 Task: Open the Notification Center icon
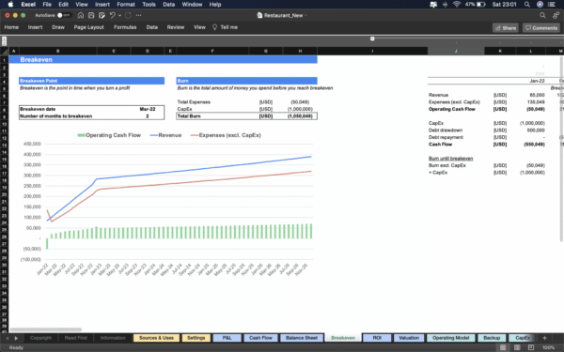[552, 5]
